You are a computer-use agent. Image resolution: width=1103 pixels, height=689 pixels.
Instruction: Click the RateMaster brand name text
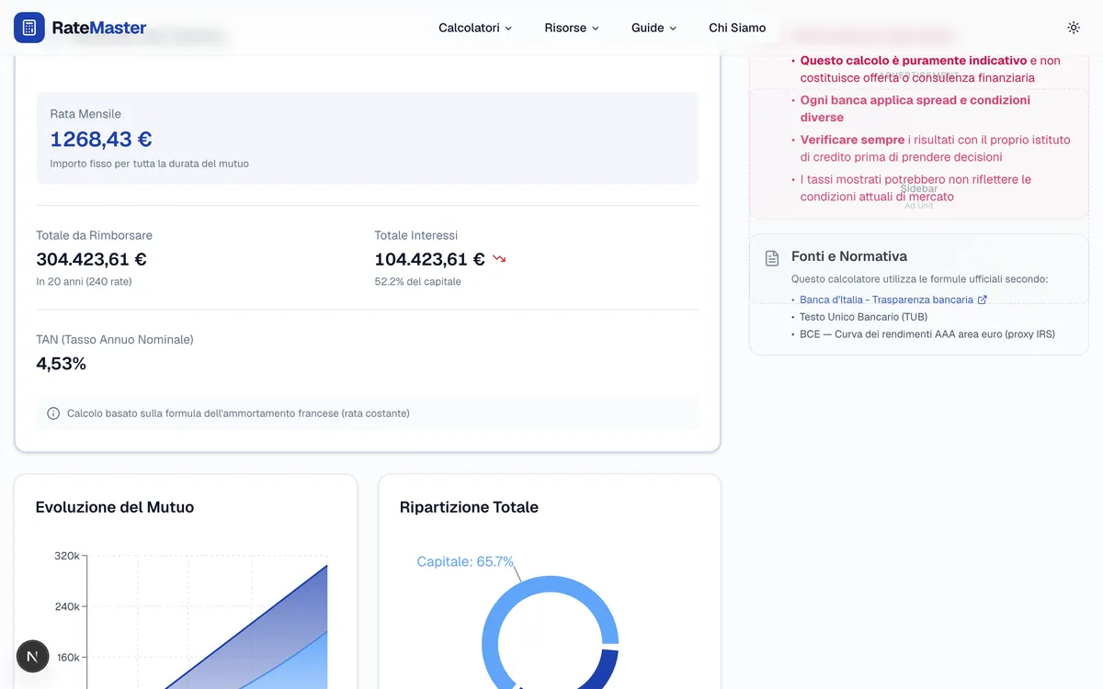click(x=99, y=28)
